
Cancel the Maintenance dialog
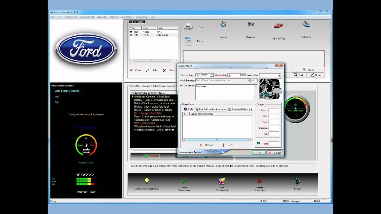[274, 152]
